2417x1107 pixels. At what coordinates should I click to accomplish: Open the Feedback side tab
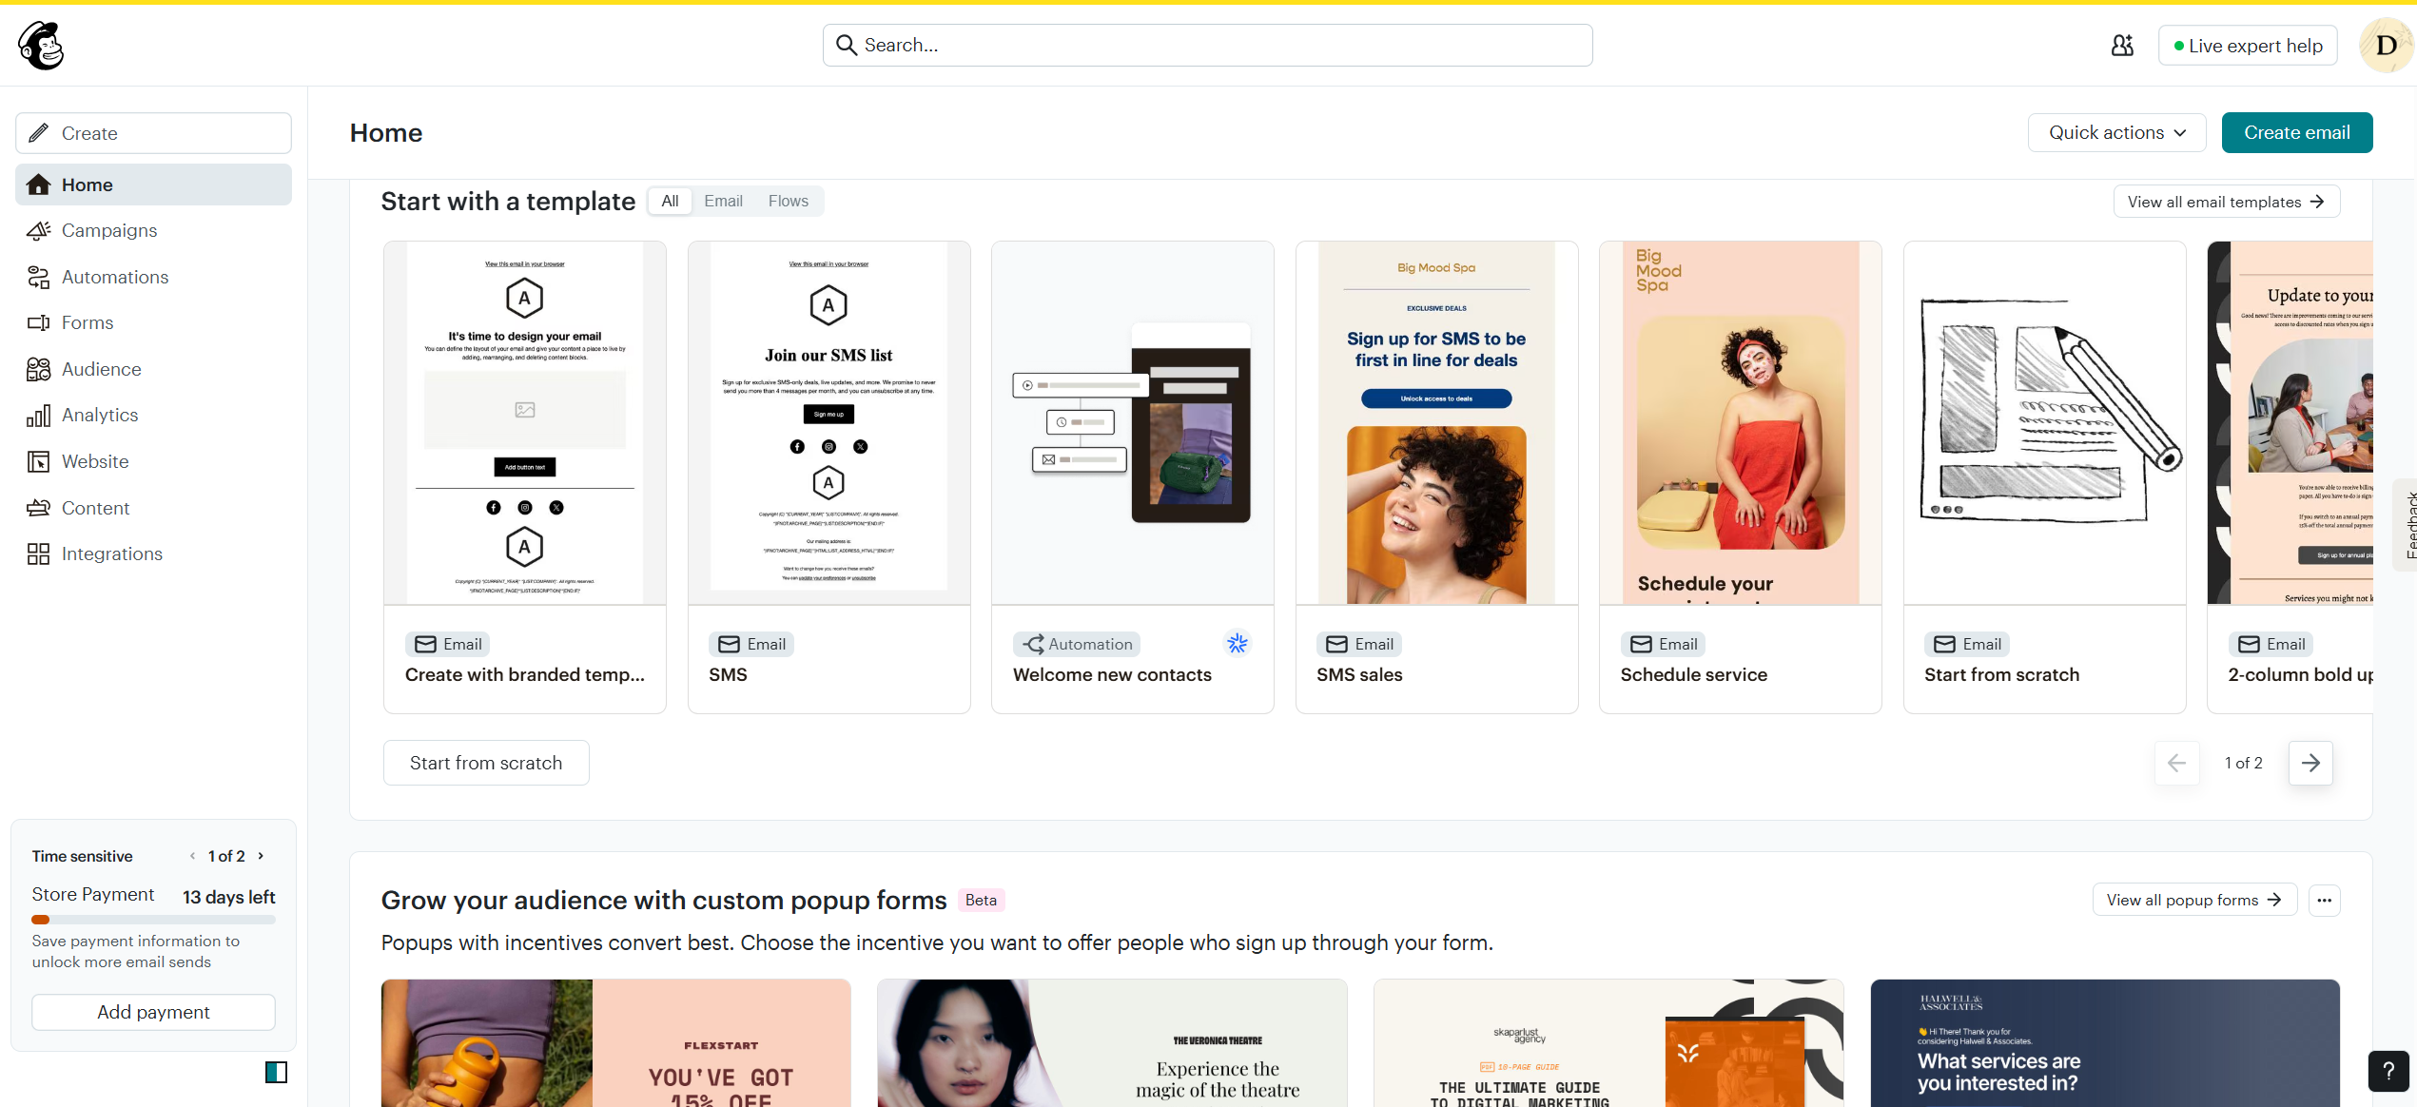click(2407, 524)
